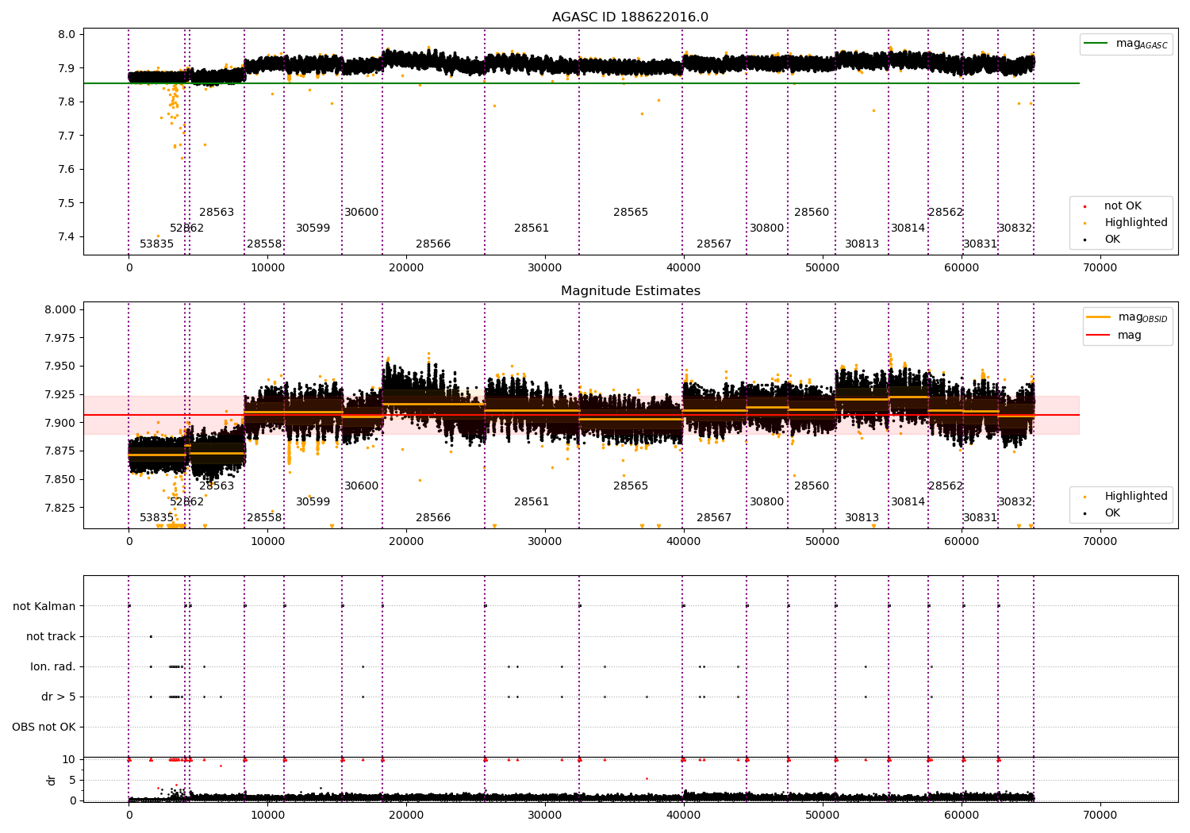Click obsid label '30831' in Magnitude Estimates plot
The height and width of the screenshot is (833, 1190).
981,518
